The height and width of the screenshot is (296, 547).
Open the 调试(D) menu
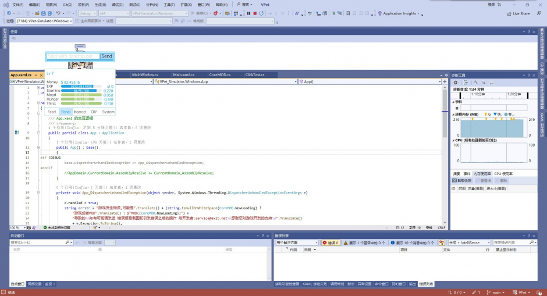(117, 4)
